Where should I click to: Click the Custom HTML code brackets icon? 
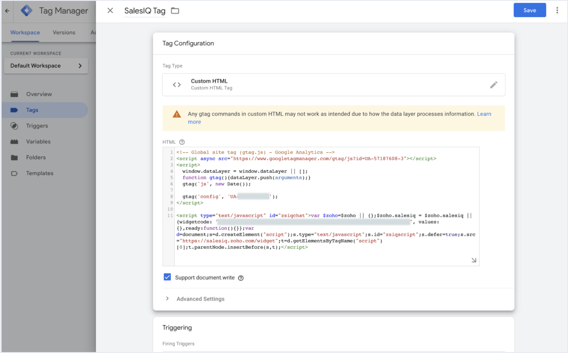click(x=177, y=85)
